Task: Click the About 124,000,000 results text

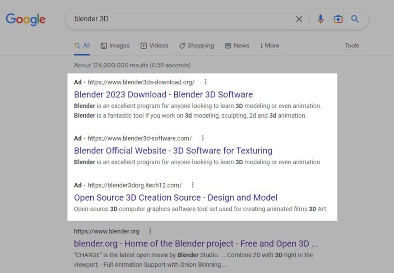Action: click(132, 65)
